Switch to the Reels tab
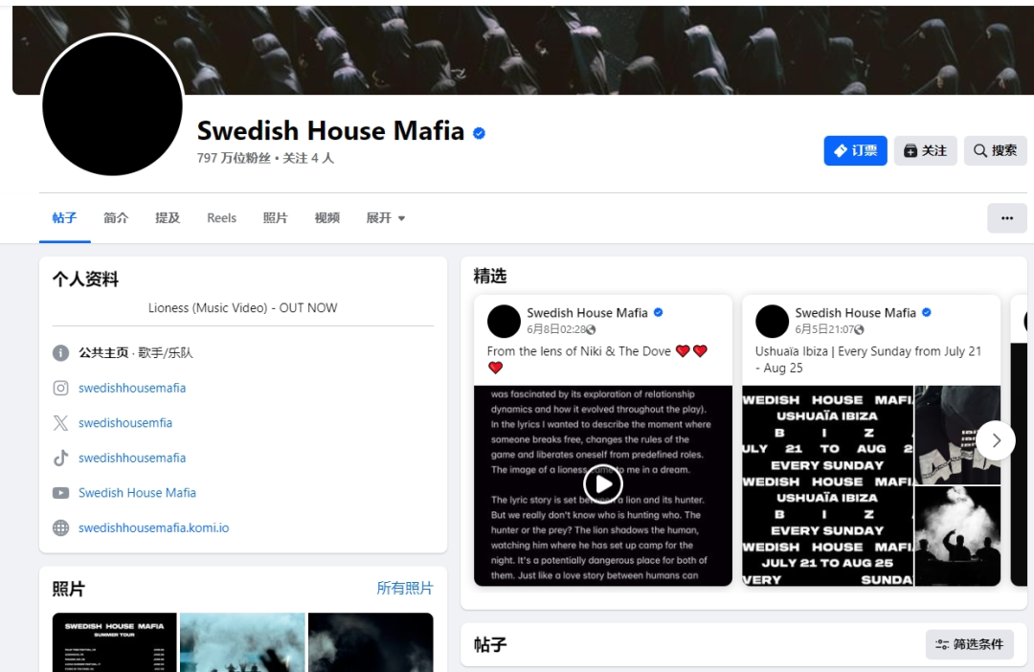 point(221,218)
